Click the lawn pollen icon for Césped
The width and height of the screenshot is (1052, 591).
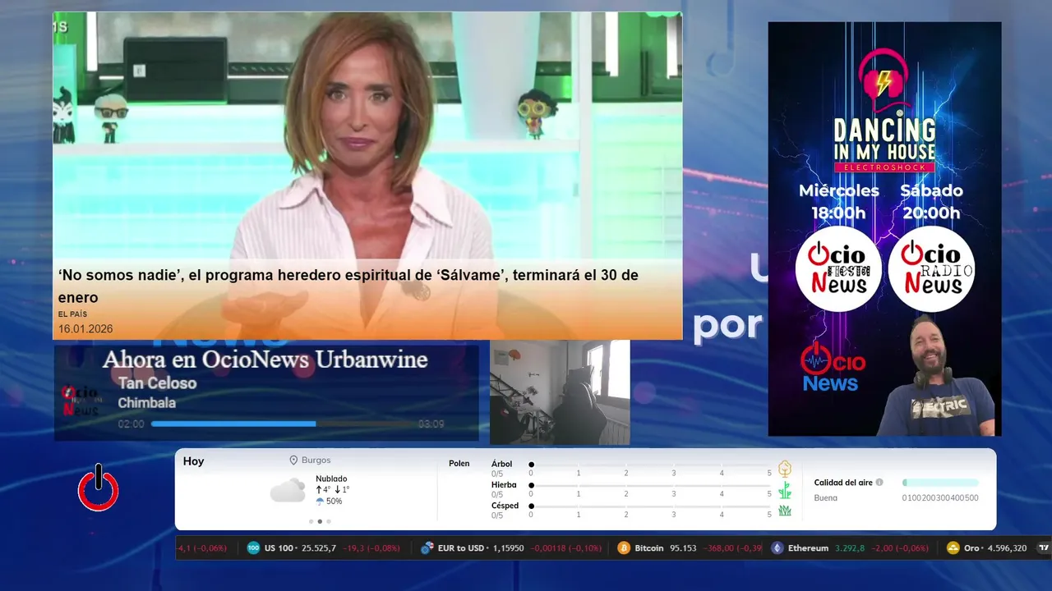click(x=785, y=511)
